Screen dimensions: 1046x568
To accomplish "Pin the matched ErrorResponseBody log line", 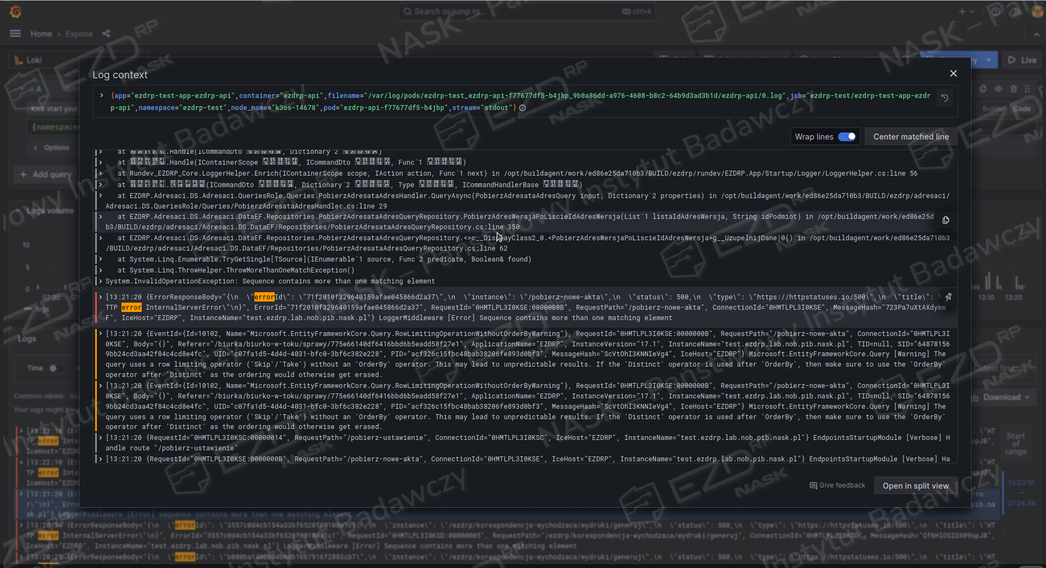I will click(x=948, y=297).
